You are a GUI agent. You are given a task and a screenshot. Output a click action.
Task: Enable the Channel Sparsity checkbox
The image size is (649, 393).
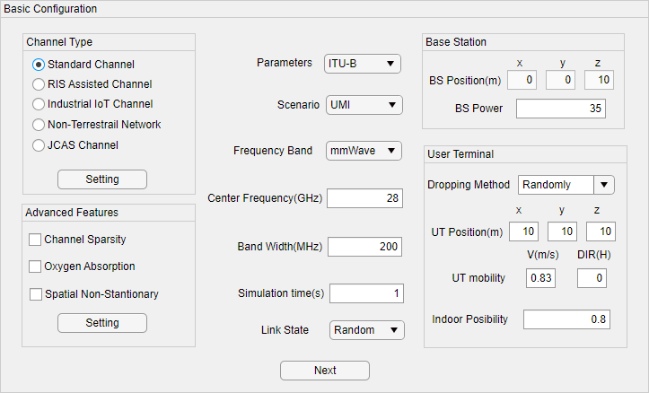36,240
